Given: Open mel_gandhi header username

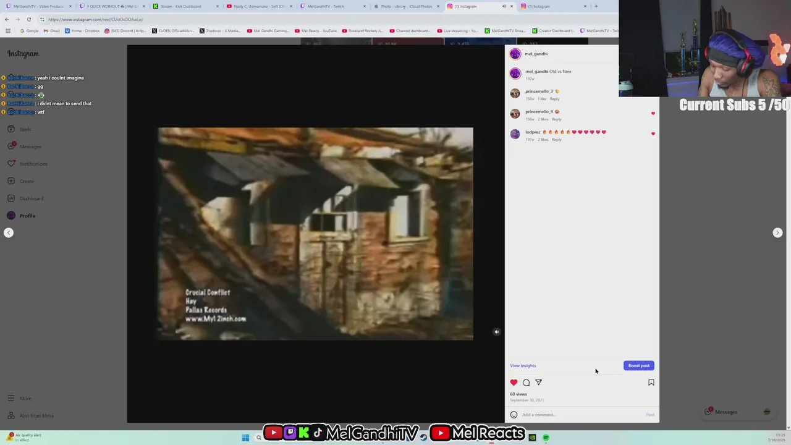Looking at the screenshot, I should click(x=536, y=54).
